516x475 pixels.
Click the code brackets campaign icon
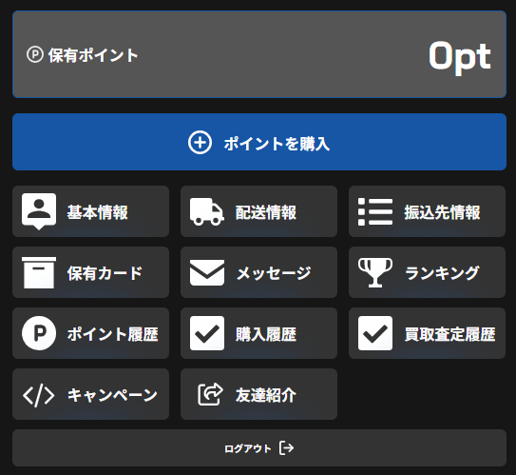39,395
